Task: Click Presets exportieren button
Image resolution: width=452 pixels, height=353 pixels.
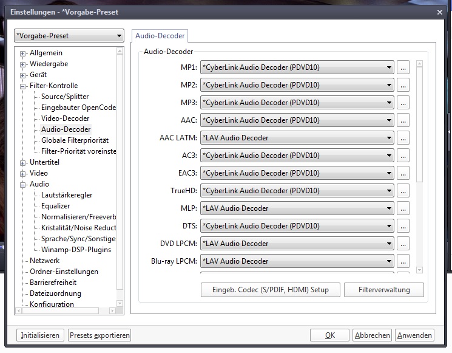Action: (x=100, y=335)
